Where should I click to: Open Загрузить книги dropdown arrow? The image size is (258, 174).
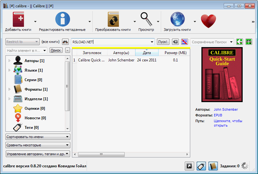[x=195, y=22]
